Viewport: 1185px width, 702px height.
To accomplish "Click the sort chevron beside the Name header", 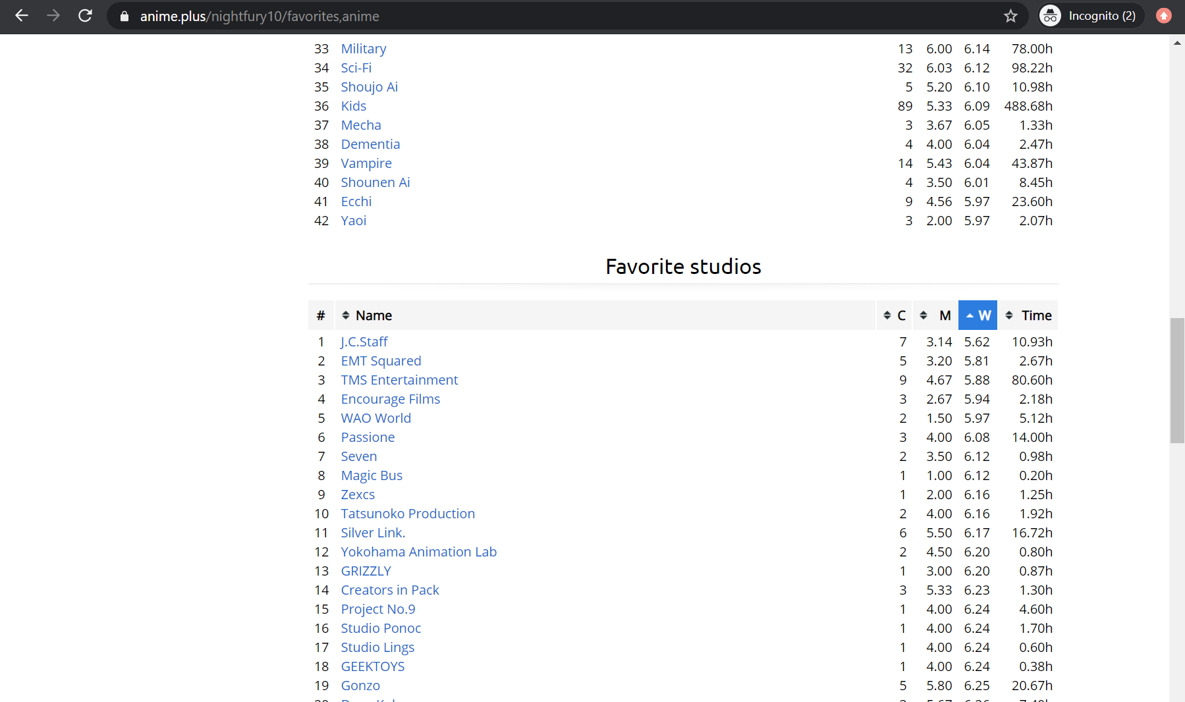I will pos(345,315).
